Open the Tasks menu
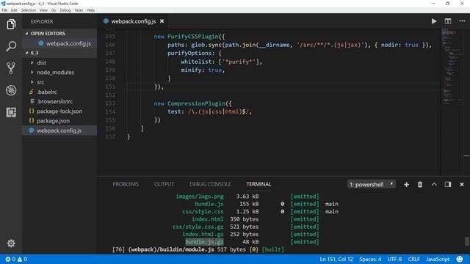 [x=79, y=10]
